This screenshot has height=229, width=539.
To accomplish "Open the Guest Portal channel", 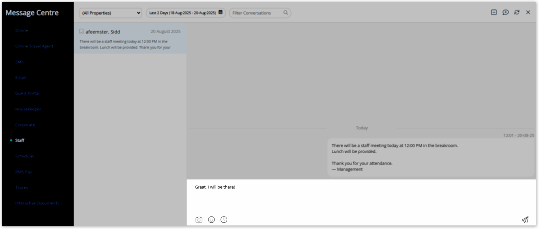I will pos(27,93).
